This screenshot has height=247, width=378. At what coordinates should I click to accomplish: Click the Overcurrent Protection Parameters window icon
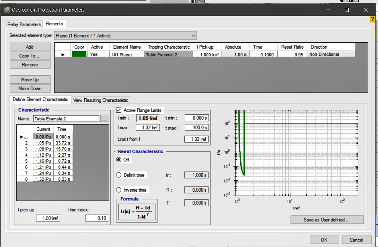click(x=7, y=10)
